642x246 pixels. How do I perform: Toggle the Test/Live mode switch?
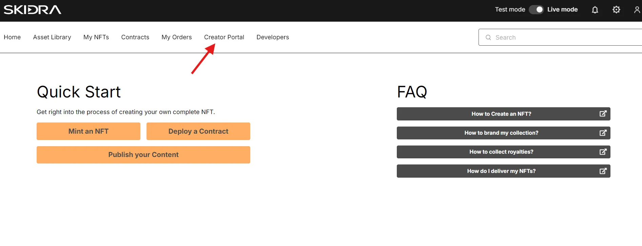536,9
